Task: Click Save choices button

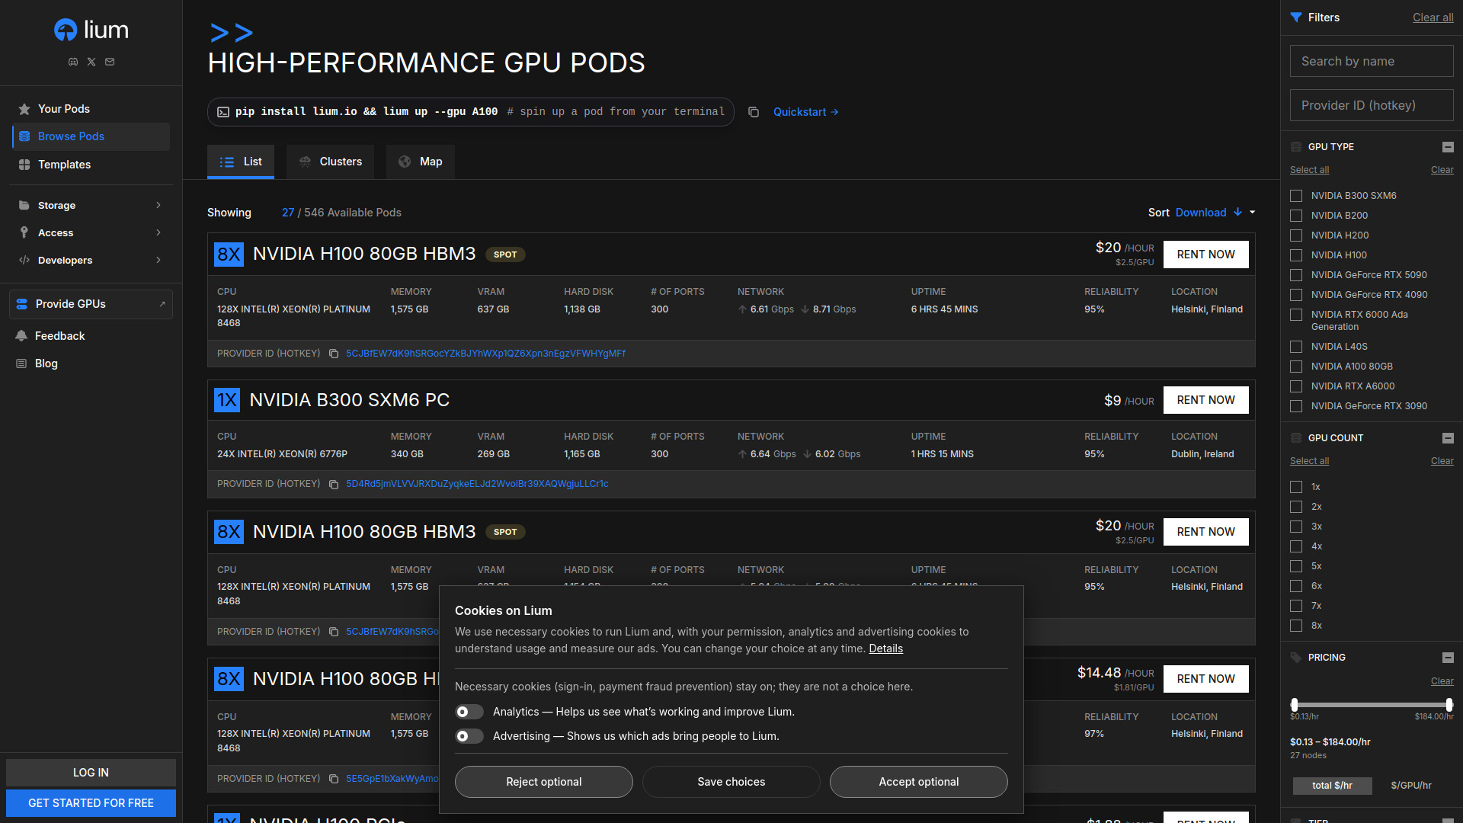Action: (731, 782)
